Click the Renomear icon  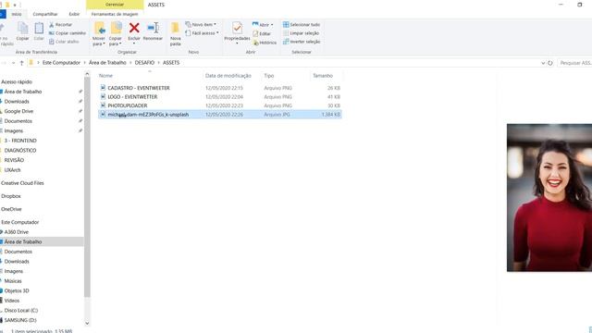click(x=153, y=28)
